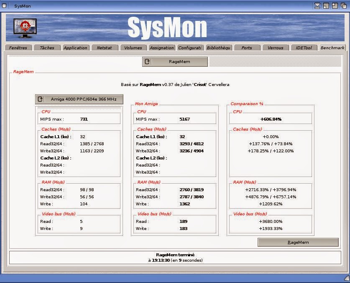This screenshot has width=350, height=283.
Task: Click 'Basé sur RageMem v0.37' credit line
Action: [175, 84]
